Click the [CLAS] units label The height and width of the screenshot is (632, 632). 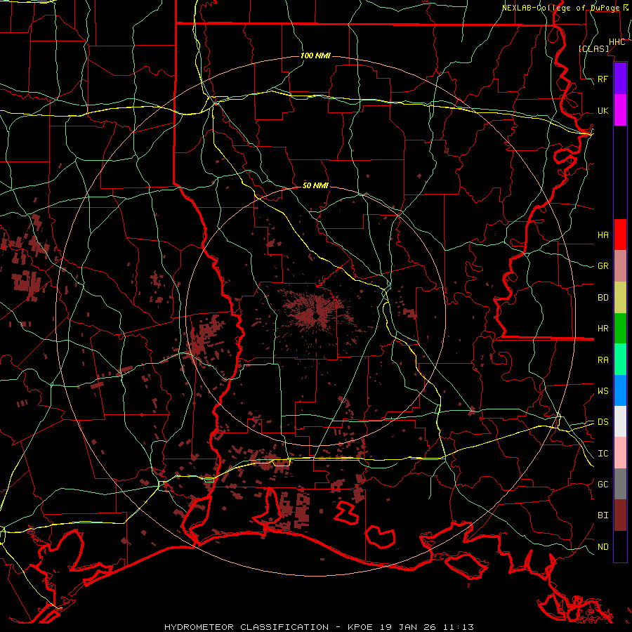[593, 48]
